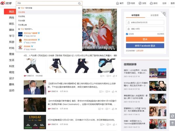Click the 忘记密码 forgot password link

(x=161, y=34)
